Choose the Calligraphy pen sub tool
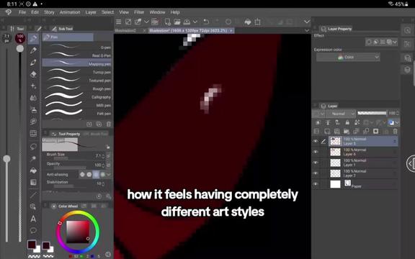 (x=78, y=97)
